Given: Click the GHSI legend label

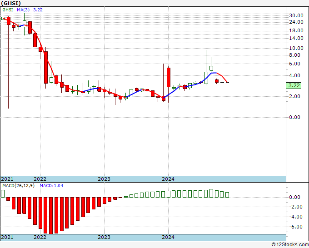Looking at the screenshot, I should (7, 10).
